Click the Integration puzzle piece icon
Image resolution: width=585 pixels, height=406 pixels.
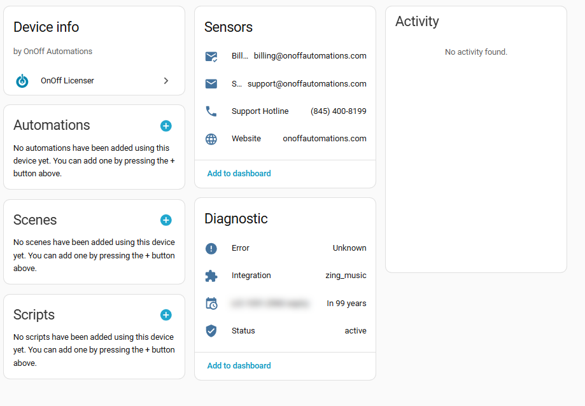click(x=211, y=276)
